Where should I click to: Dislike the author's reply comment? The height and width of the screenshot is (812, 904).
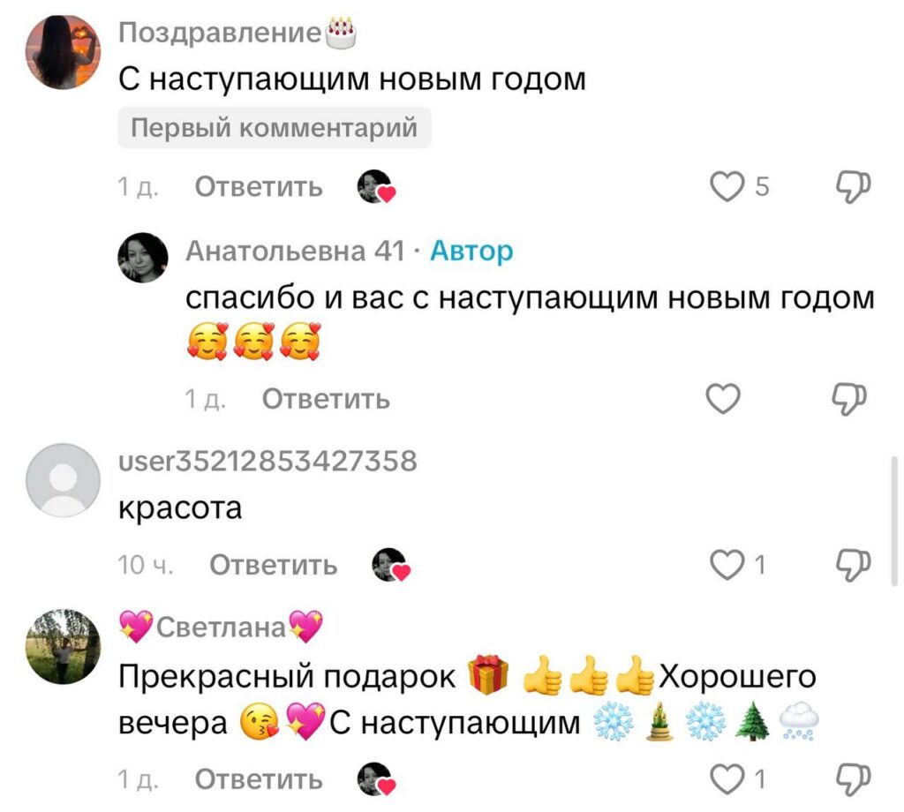tap(848, 399)
